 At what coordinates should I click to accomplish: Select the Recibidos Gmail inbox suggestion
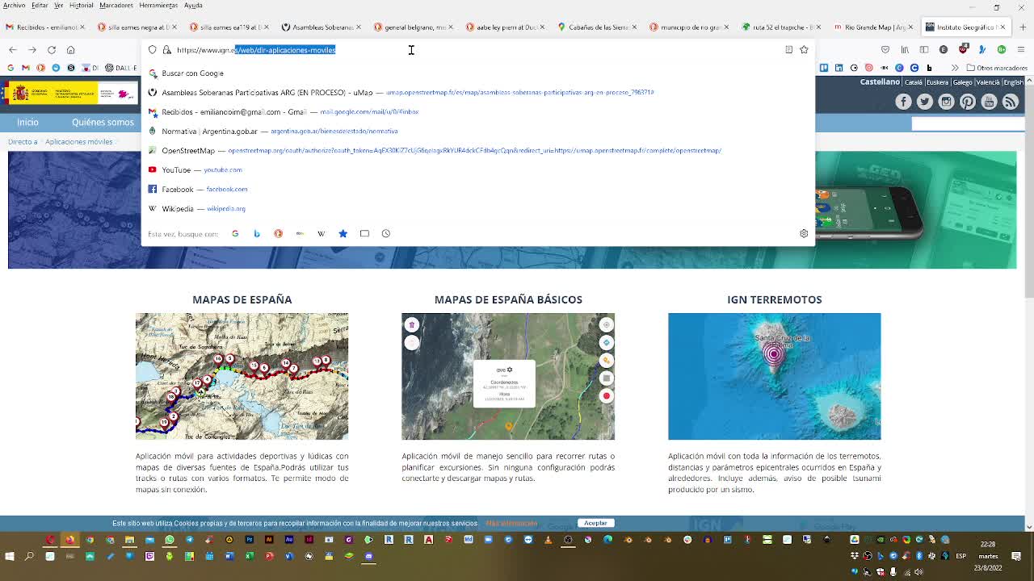(477, 112)
